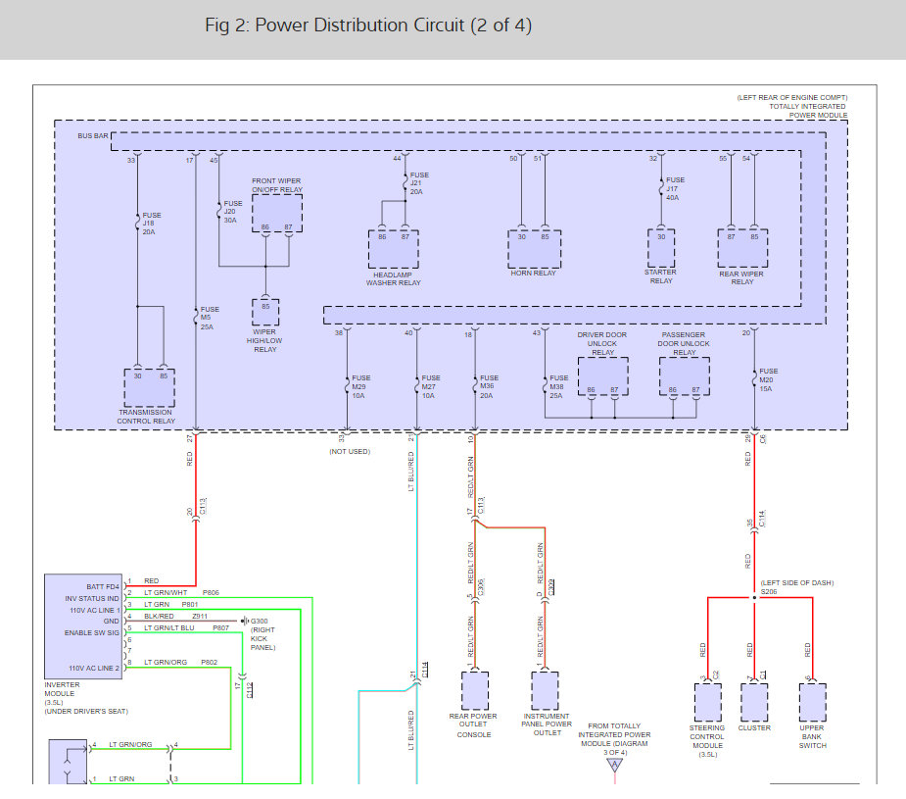
Task: Select the 'FUSE J18 20A' label
Action: click(x=152, y=224)
